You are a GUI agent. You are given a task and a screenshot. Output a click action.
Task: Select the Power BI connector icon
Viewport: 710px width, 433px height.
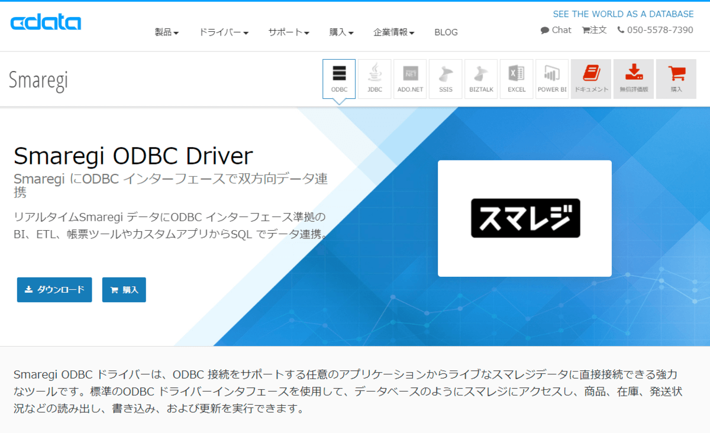coord(552,79)
